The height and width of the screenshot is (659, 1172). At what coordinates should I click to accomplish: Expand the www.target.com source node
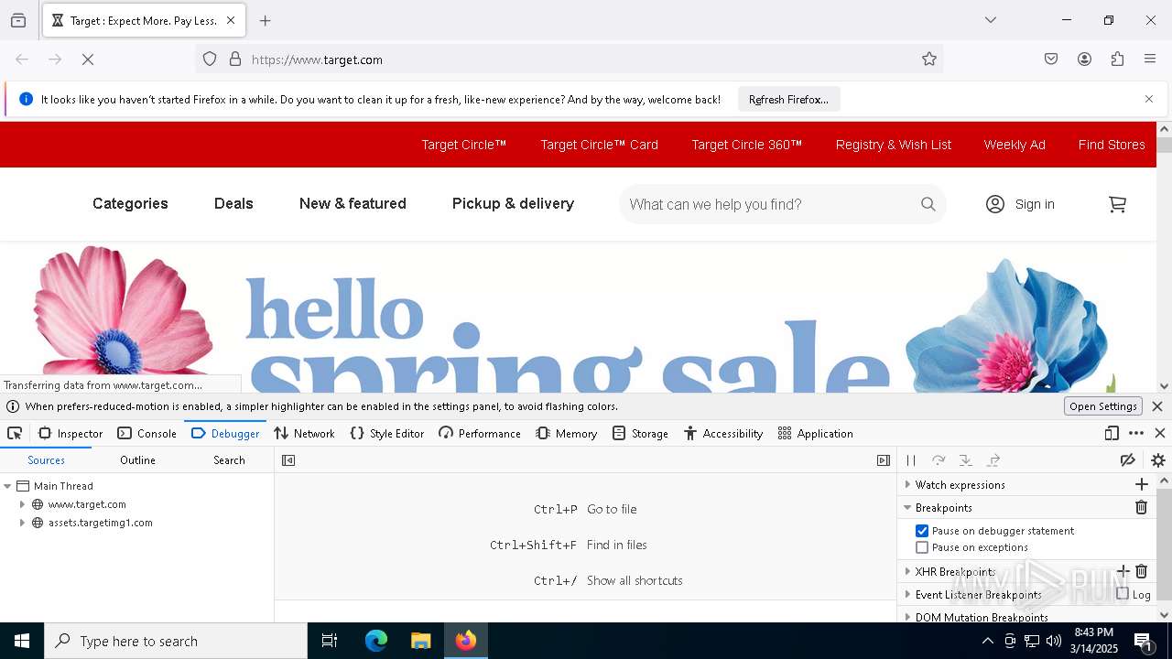click(x=22, y=504)
